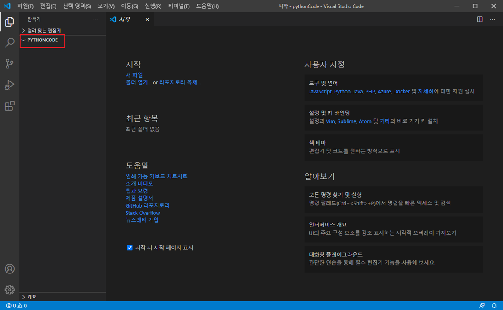Image resolution: width=503 pixels, height=310 pixels.
Task: Open the 소개 비디오 link
Action: coord(139,184)
